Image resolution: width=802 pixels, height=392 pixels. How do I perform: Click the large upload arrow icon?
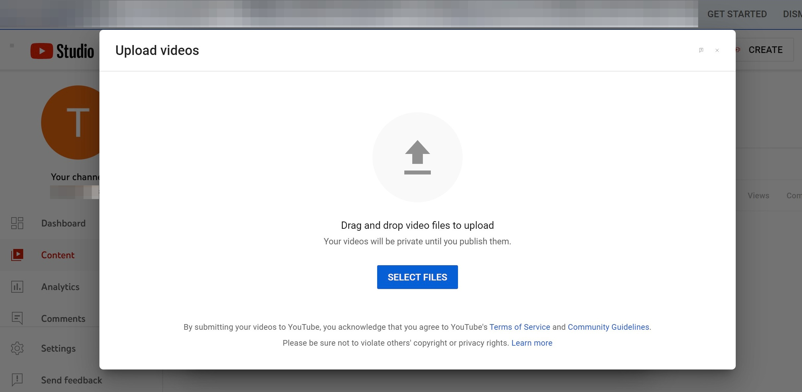click(x=417, y=157)
